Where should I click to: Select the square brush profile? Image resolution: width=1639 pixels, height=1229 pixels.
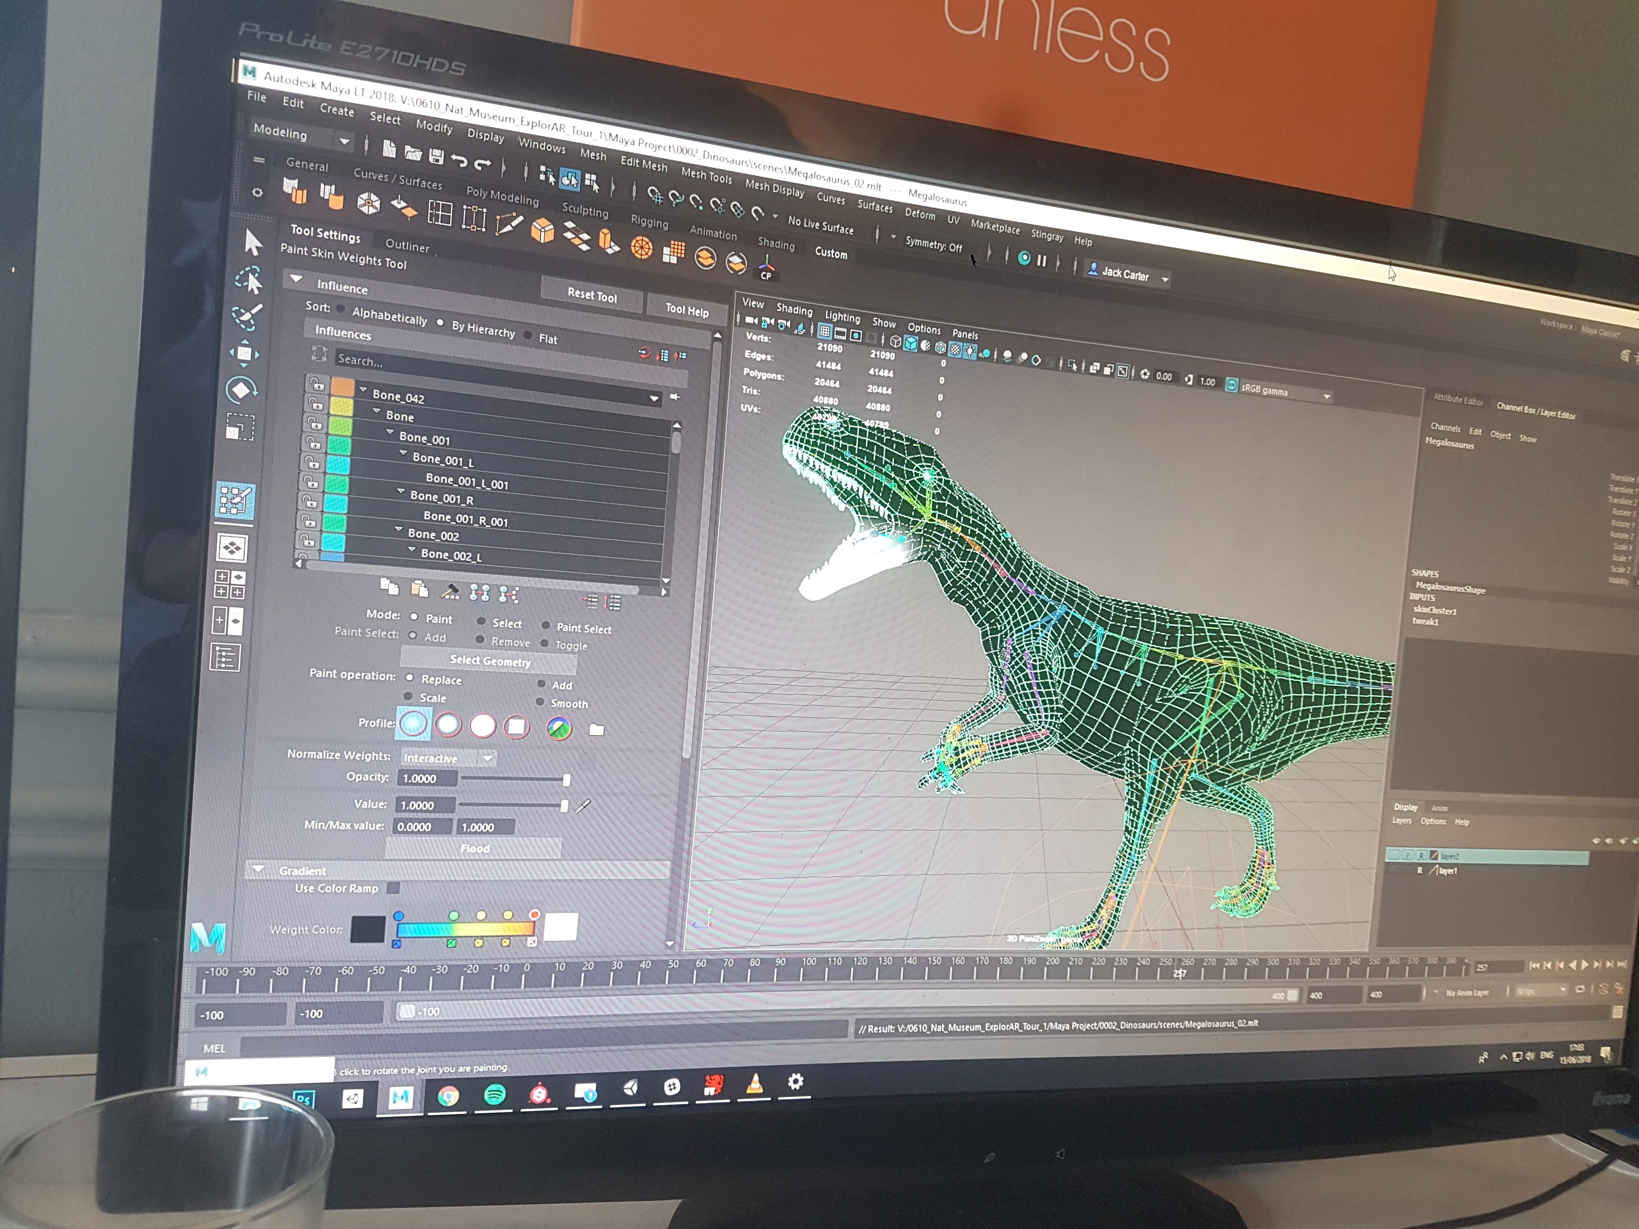517,727
